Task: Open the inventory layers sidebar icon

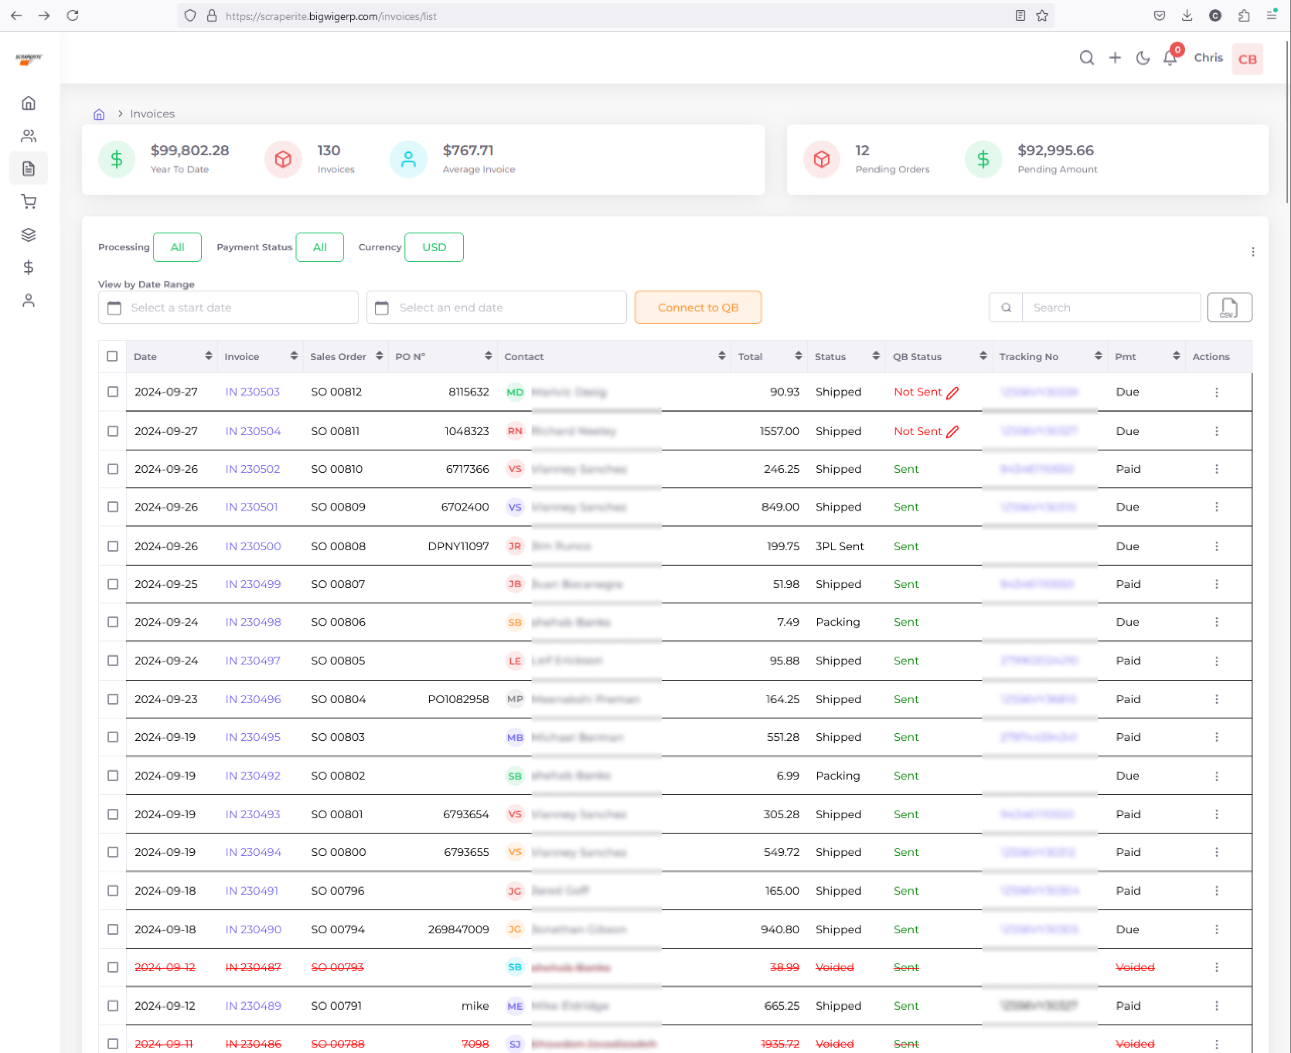Action: [x=29, y=235]
